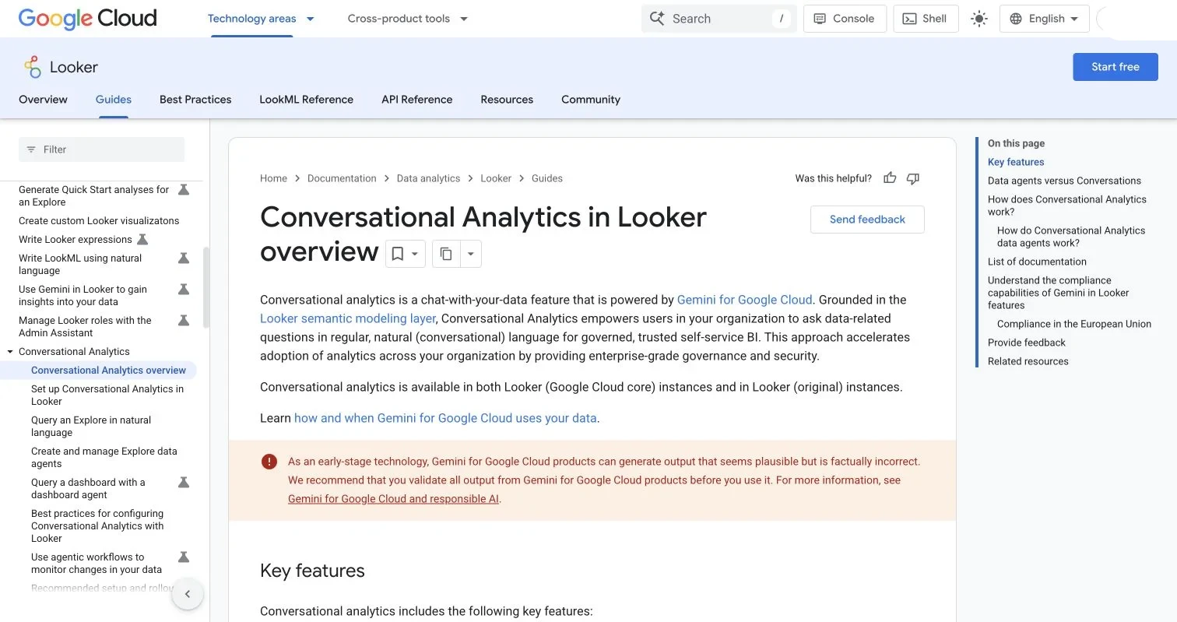Select the Guides tab
The height and width of the screenshot is (622, 1177).
coord(114,100)
